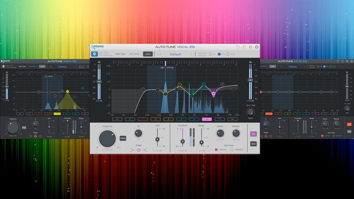The height and width of the screenshot is (199, 354).
Task: Select the low shelf shape icon
Action: (x=132, y=150)
